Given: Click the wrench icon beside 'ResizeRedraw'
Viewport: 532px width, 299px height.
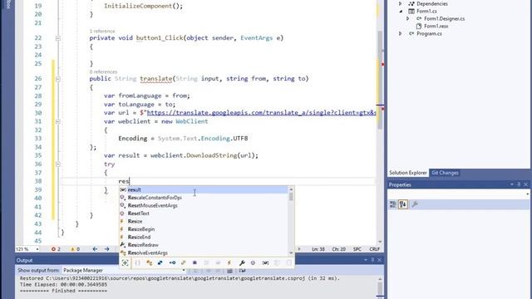Looking at the screenshot, I should tap(122, 245).
